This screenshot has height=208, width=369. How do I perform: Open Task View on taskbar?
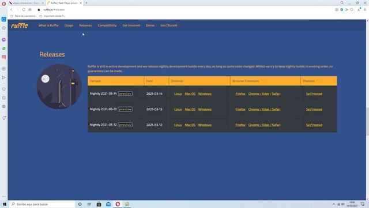[x=89, y=204]
